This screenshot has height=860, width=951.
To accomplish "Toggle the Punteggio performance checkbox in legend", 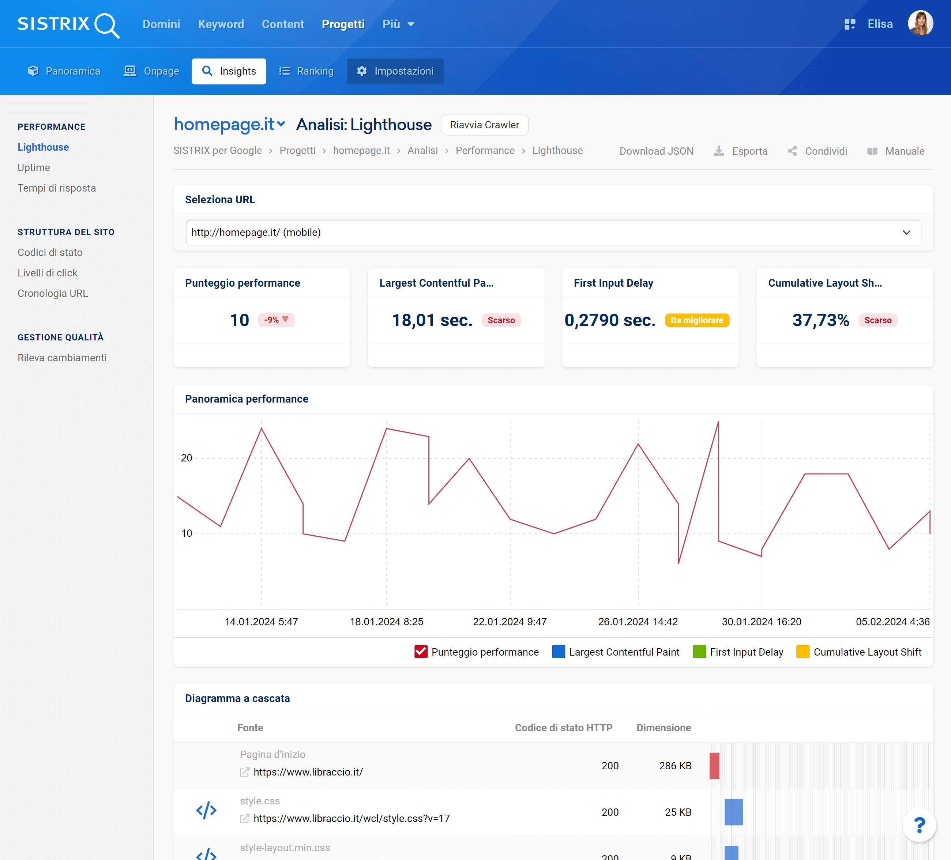I will [420, 652].
